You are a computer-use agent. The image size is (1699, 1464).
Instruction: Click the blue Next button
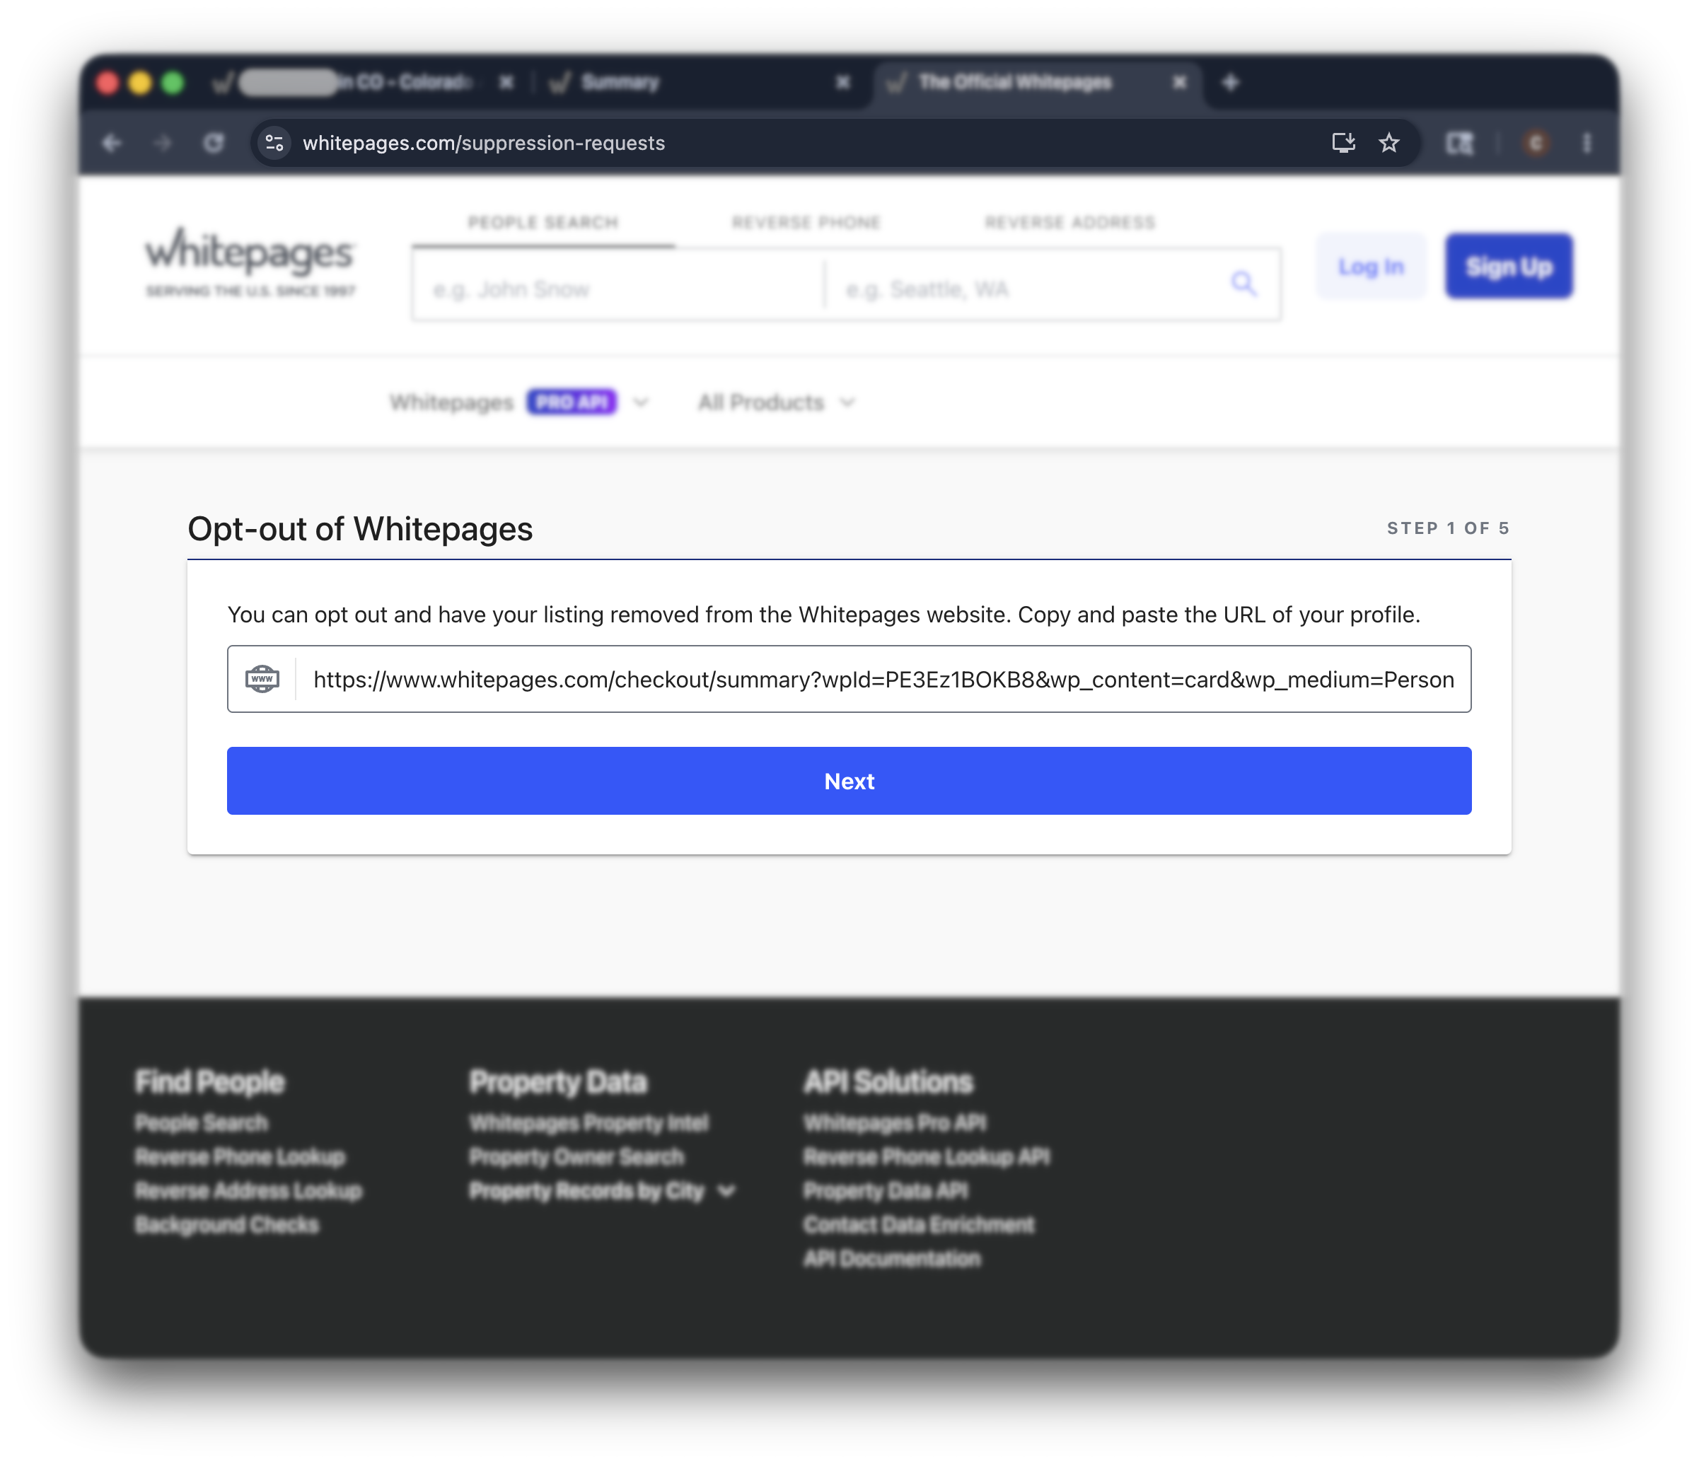[x=849, y=780]
